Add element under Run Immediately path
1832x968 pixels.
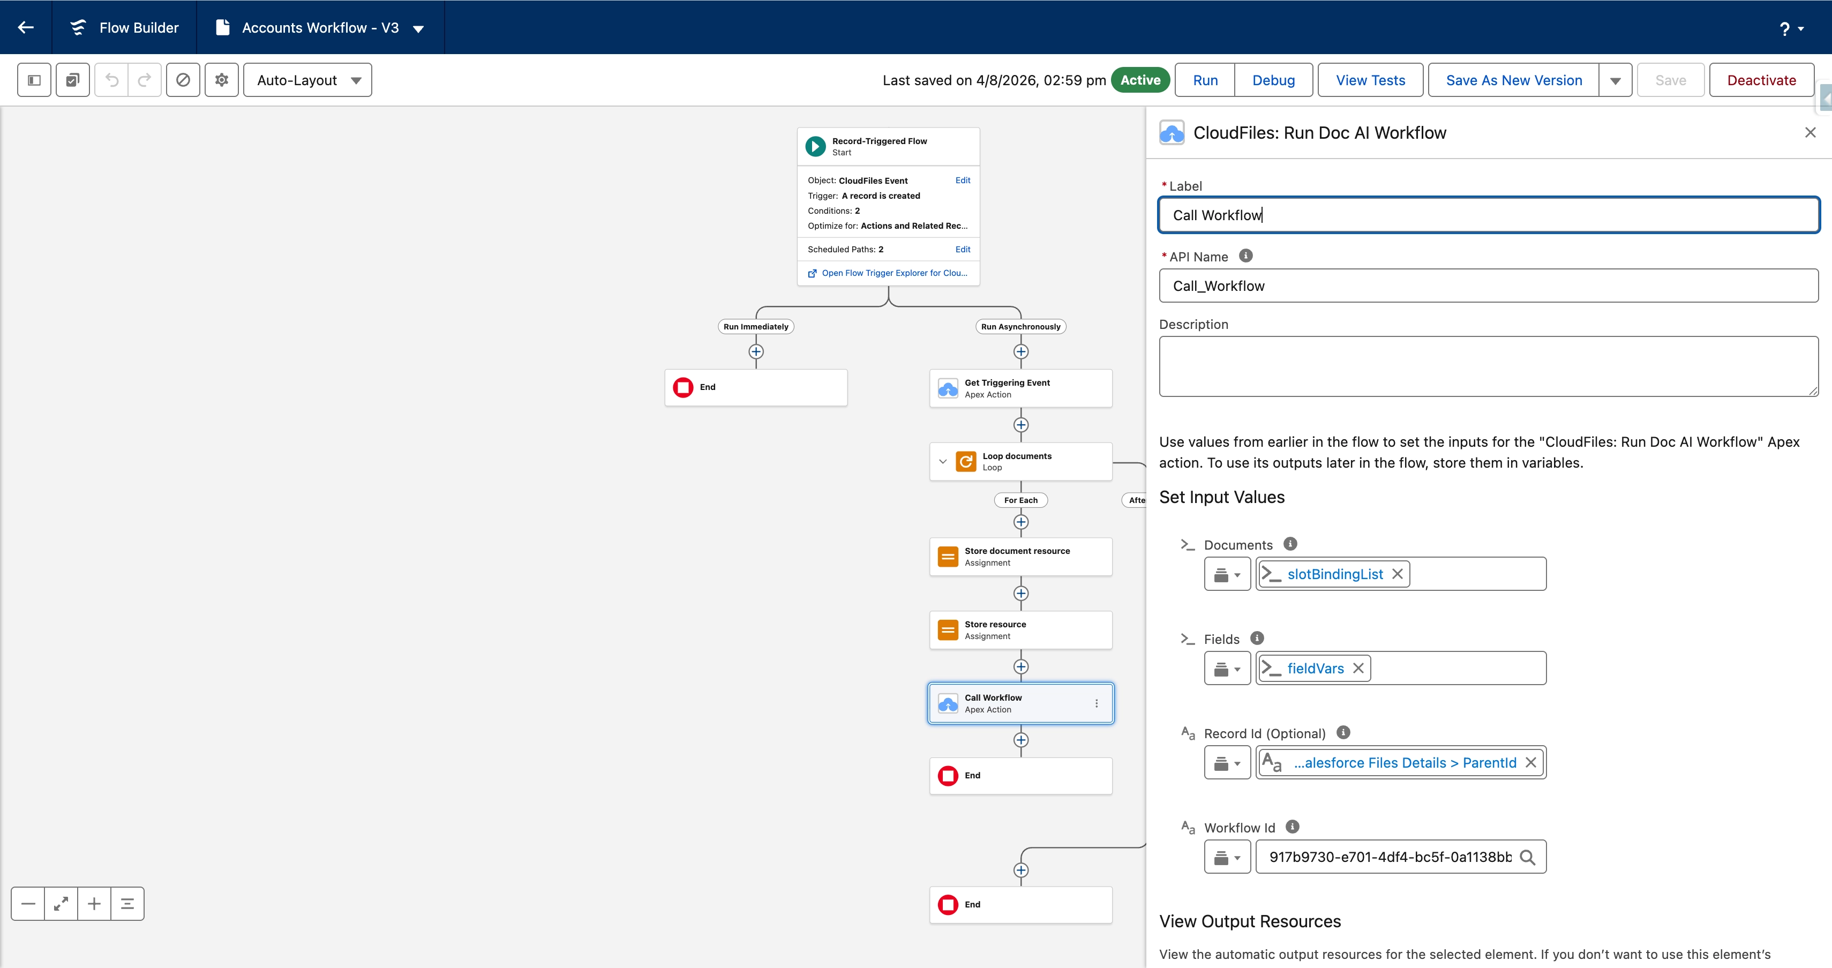(x=756, y=351)
